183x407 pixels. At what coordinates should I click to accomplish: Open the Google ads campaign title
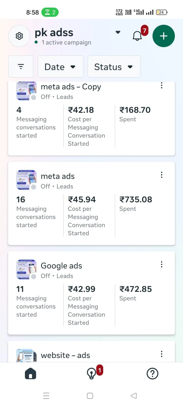[x=61, y=266]
